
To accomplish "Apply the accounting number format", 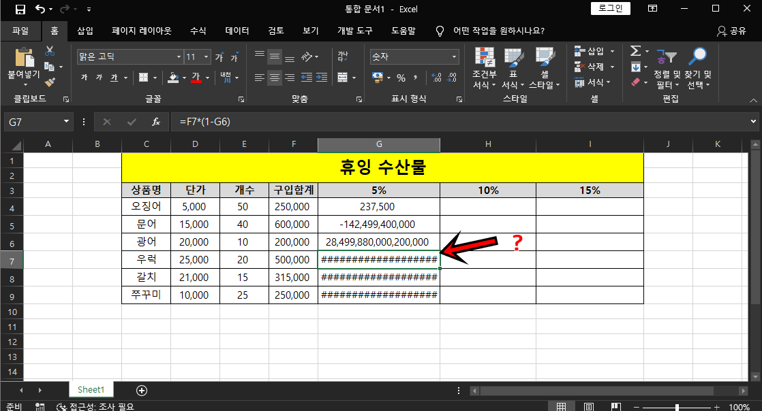I will coord(378,78).
